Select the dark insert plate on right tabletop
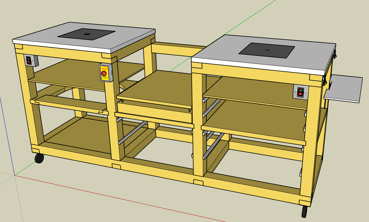Image resolution: width=369 pixels, height=222 pixels. click(267, 50)
